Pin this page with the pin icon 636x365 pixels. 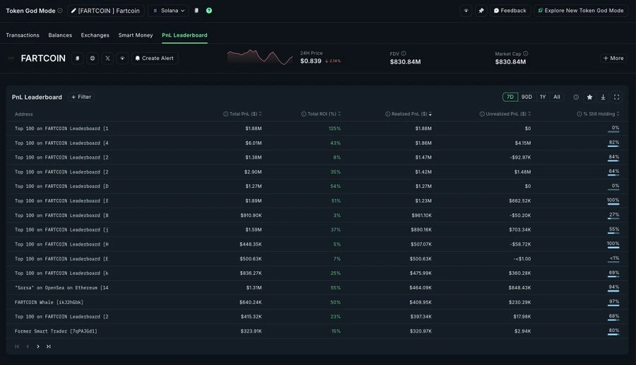pyautogui.click(x=481, y=11)
